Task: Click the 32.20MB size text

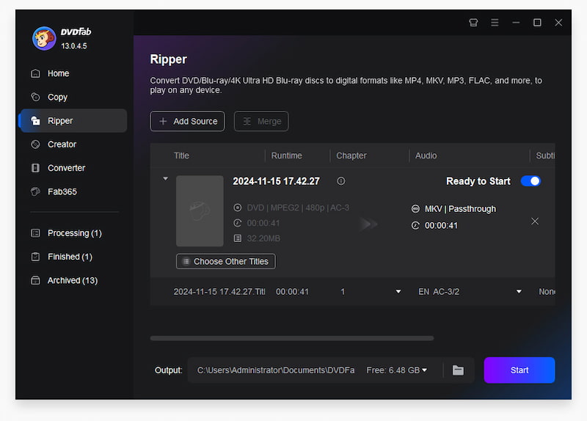Action: point(263,238)
